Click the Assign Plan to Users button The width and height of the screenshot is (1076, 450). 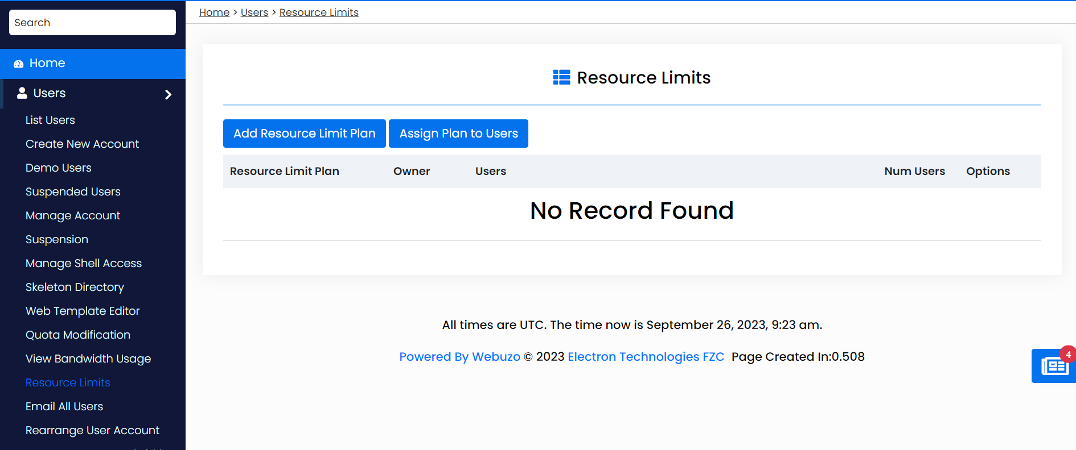coord(458,134)
